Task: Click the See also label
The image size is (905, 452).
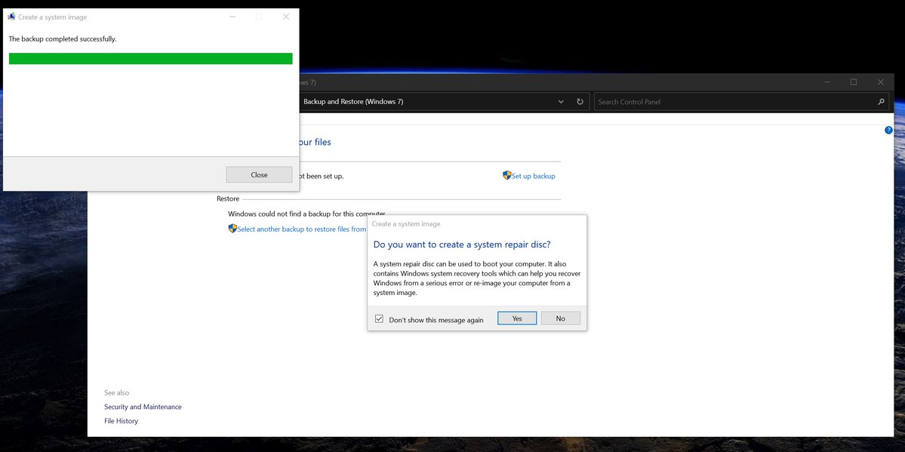Action: (116, 392)
